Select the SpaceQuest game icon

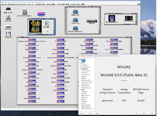pyautogui.click(x=32, y=89)
